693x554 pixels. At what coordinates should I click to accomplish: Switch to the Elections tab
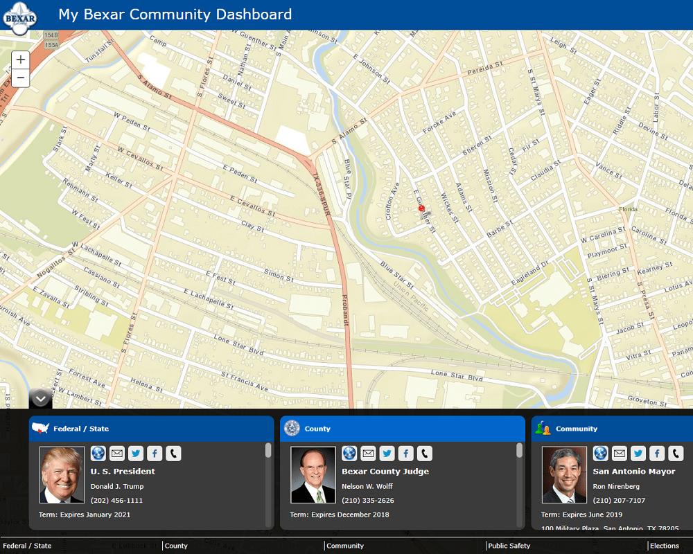point(664,546)
